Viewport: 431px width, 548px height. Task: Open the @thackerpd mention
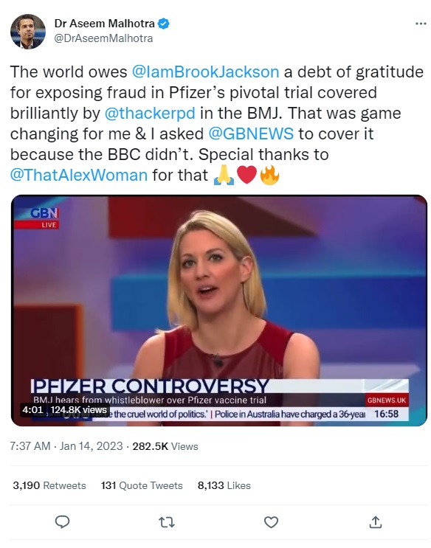tap(150, 114)
